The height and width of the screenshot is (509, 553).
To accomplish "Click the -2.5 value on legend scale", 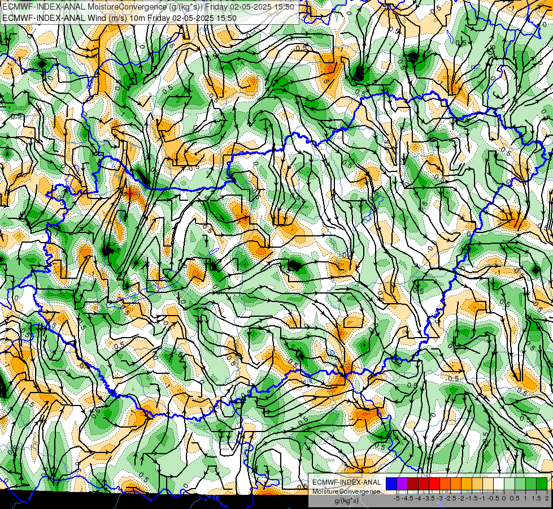I will (x=449, y=498).
